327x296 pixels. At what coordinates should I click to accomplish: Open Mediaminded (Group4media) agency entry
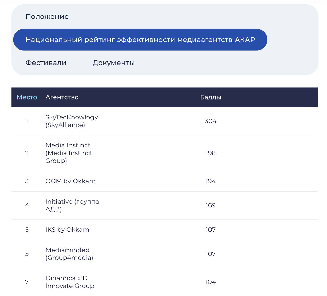pyautogui.click(x=69, y=254)
